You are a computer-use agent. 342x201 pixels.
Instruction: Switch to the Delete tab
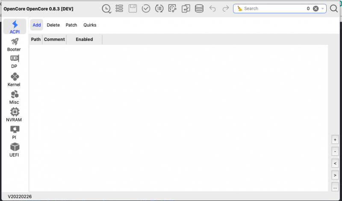(x=53, y=25)
